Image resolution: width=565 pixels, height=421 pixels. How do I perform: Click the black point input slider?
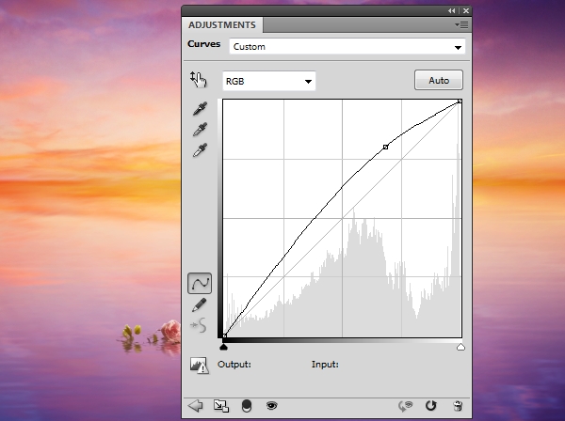tap(224, 347)
